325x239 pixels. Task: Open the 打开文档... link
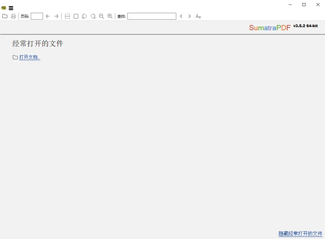pyautogui.click(x=30, y=57)
